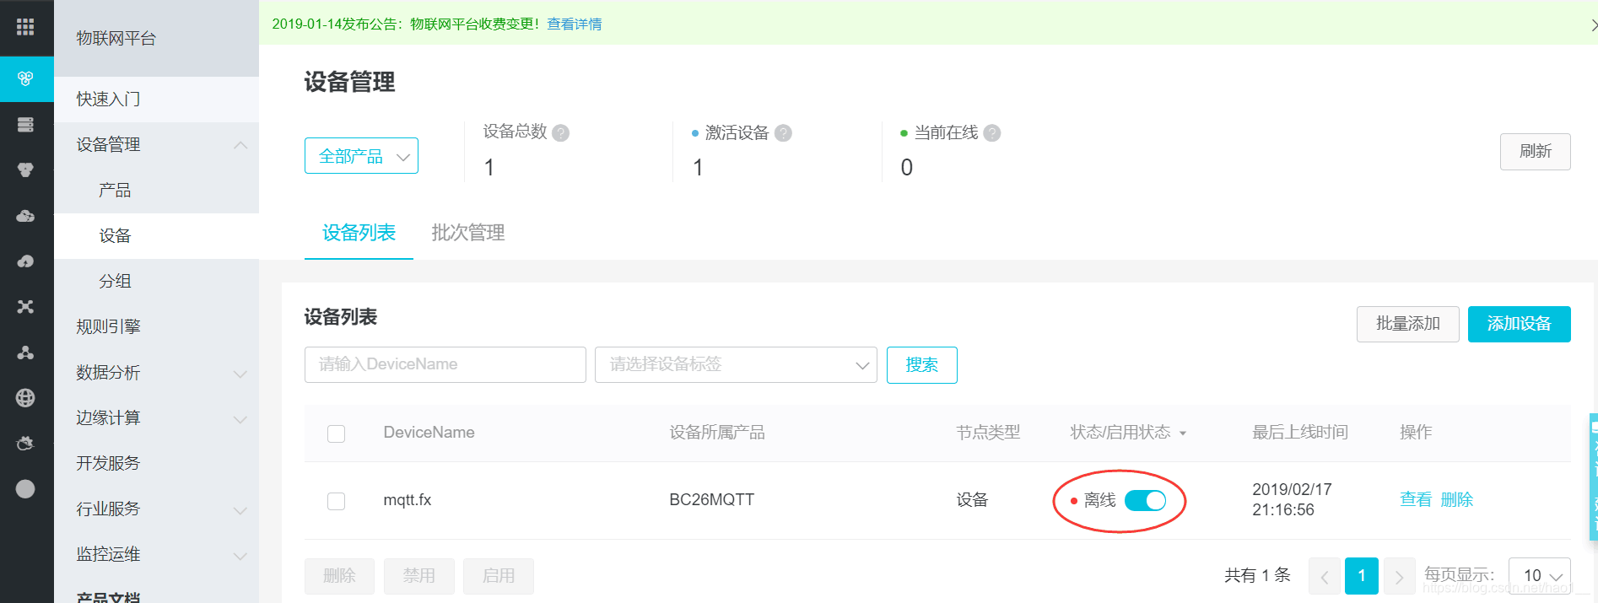Open the 全部产品 product dropdown
The width and height of the screenshot is (1598, 603).
(x=361, y=156)
